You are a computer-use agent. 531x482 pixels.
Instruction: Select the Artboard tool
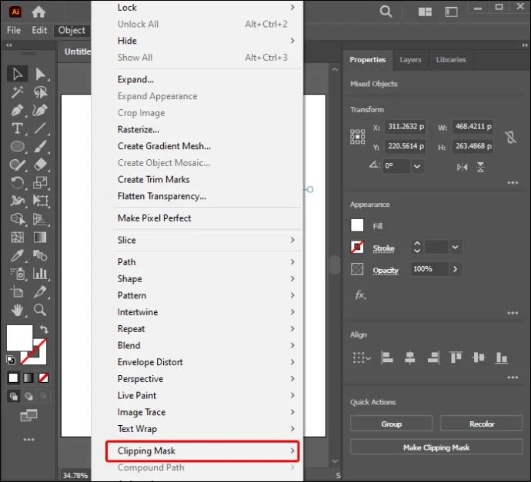[17, 291]
